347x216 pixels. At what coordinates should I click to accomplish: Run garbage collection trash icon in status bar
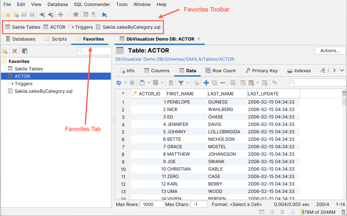pyautogui.click(x=343, y=211)
